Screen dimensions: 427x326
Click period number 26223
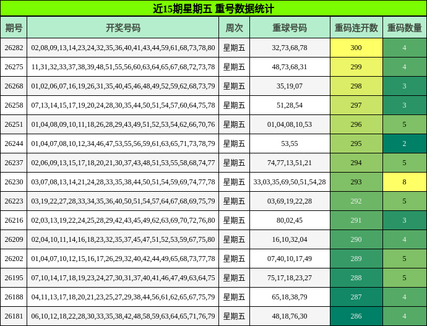[14, 201]
